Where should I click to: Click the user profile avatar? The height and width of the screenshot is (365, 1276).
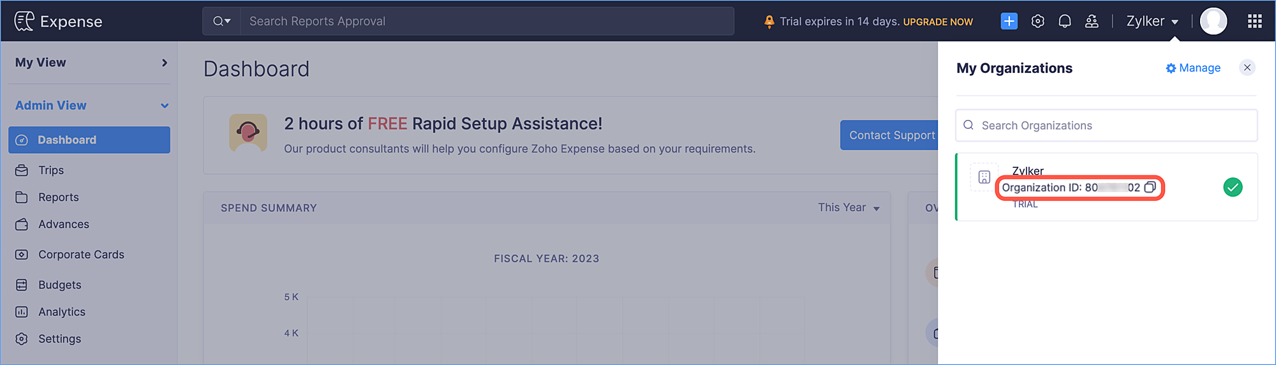pos(1213,21)
